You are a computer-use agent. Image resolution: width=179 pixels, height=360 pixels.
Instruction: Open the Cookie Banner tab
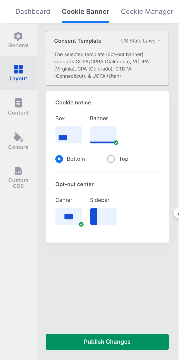pos(85,12)
